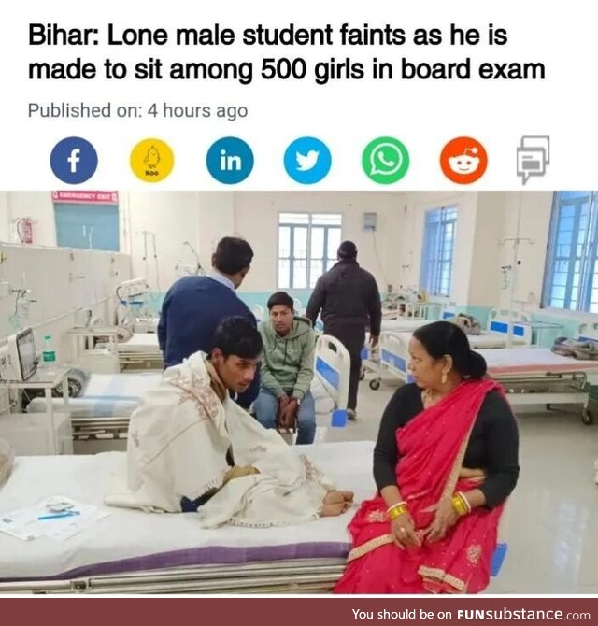Post the article to Reddit

click(463, 160)
